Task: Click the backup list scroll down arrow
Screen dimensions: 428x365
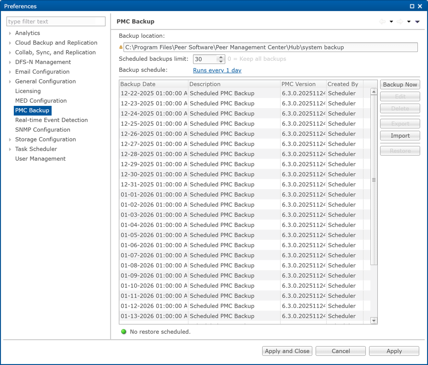Action: [x=374, y=320]
